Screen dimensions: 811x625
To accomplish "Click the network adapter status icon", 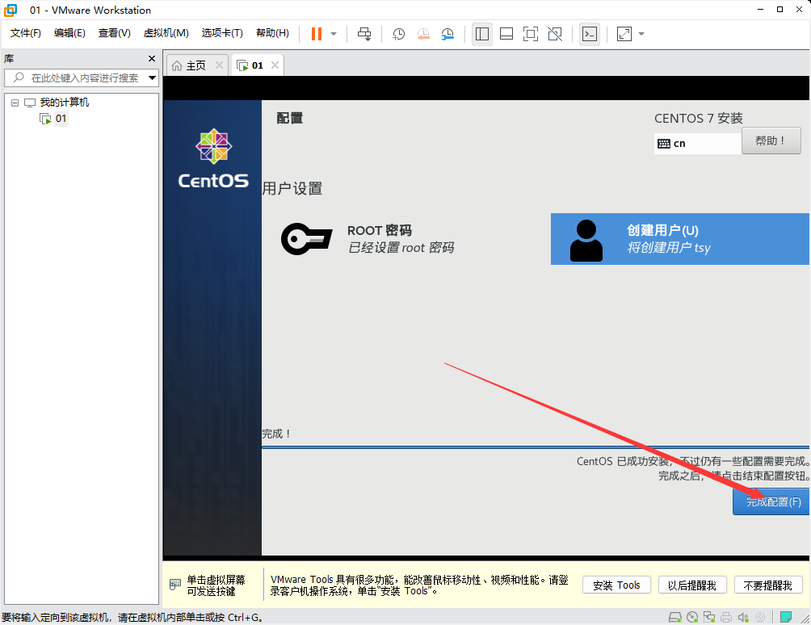I will [709, 617].
